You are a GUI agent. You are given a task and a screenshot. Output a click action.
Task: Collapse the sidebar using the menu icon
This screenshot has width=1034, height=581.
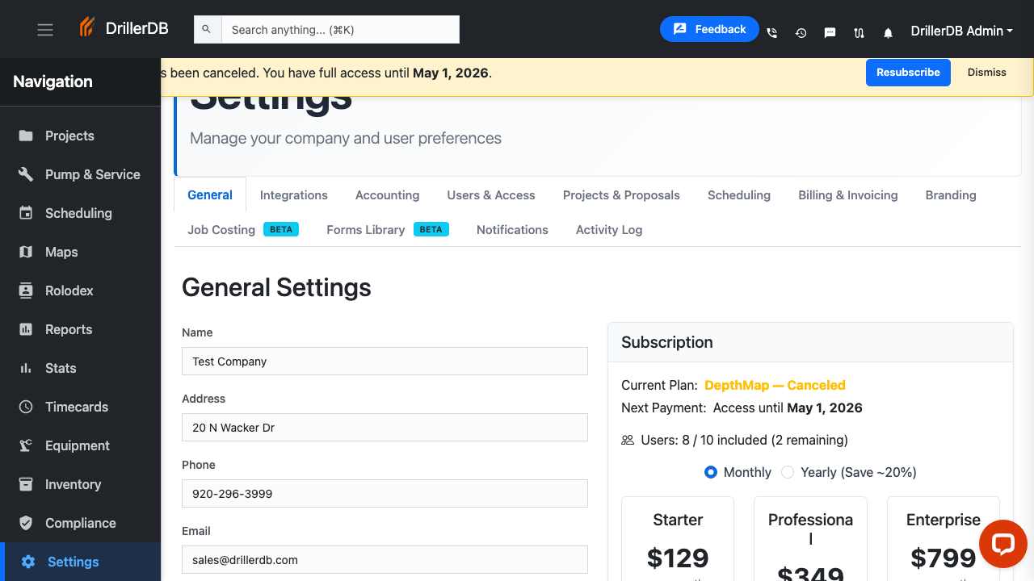click(44, 29)
